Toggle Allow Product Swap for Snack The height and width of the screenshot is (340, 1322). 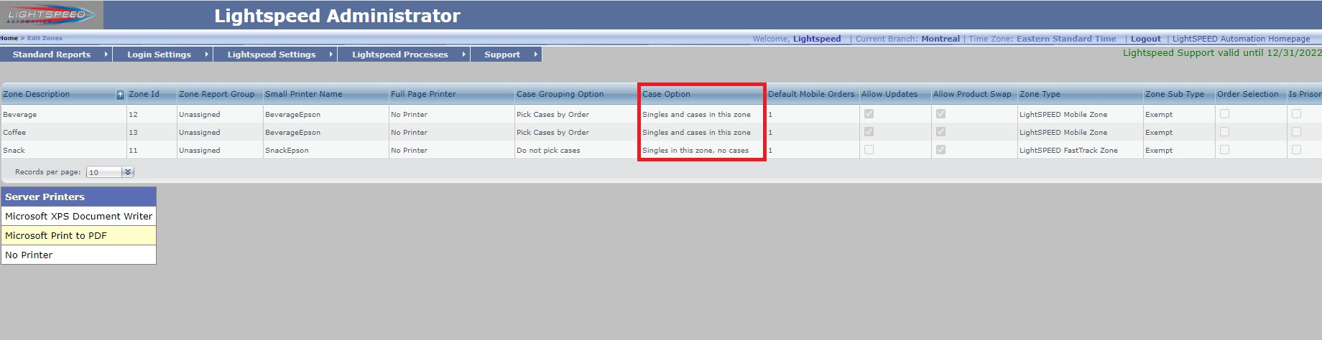click(940, 150)
